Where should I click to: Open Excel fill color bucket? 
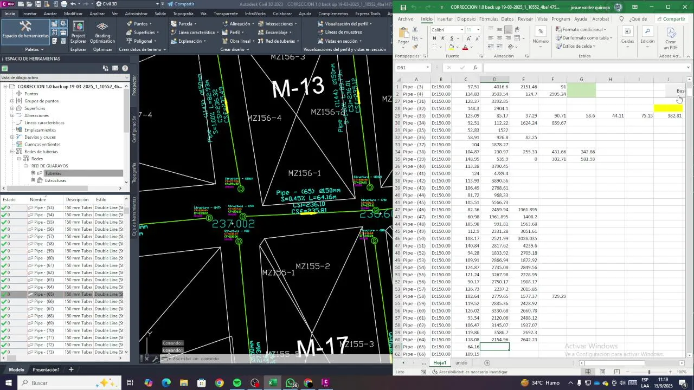click(451, 47)
